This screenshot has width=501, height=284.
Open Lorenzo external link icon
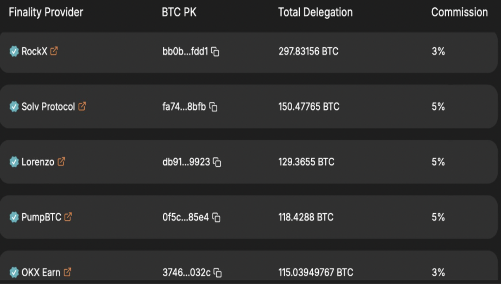61,162
